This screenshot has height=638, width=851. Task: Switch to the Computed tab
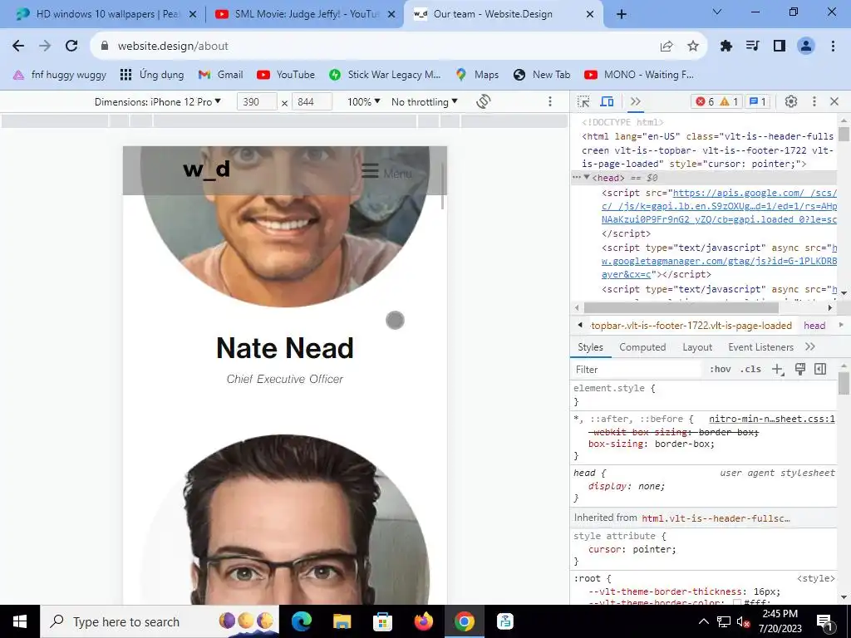pos(642,347)
